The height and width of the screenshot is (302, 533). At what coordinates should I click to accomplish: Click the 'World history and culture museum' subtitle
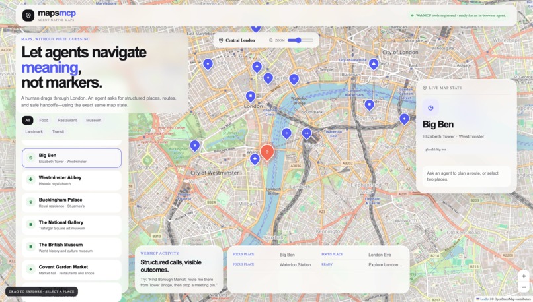point(65,251)
